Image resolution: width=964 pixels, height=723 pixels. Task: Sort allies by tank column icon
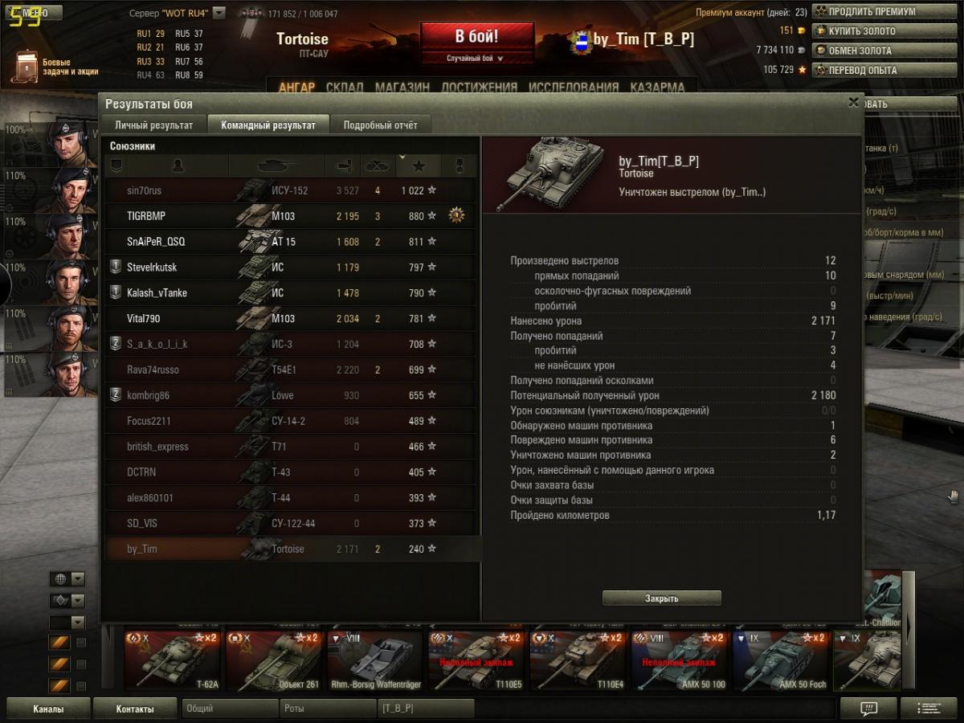pos(277,166)
